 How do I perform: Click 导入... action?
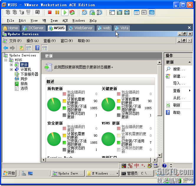[x=179, y=83]
